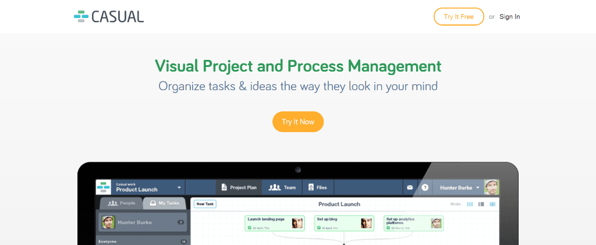Open the Team tab
Viewport: 596px width, 245px height.
coord(282,187)
